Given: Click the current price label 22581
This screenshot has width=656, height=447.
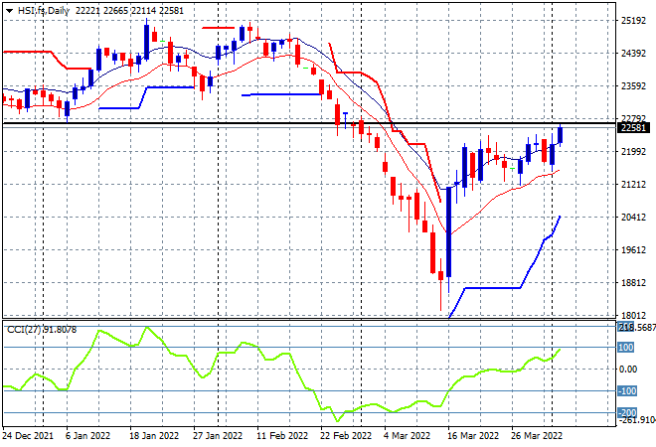Looking at the screenshot, I should point(633,128).
